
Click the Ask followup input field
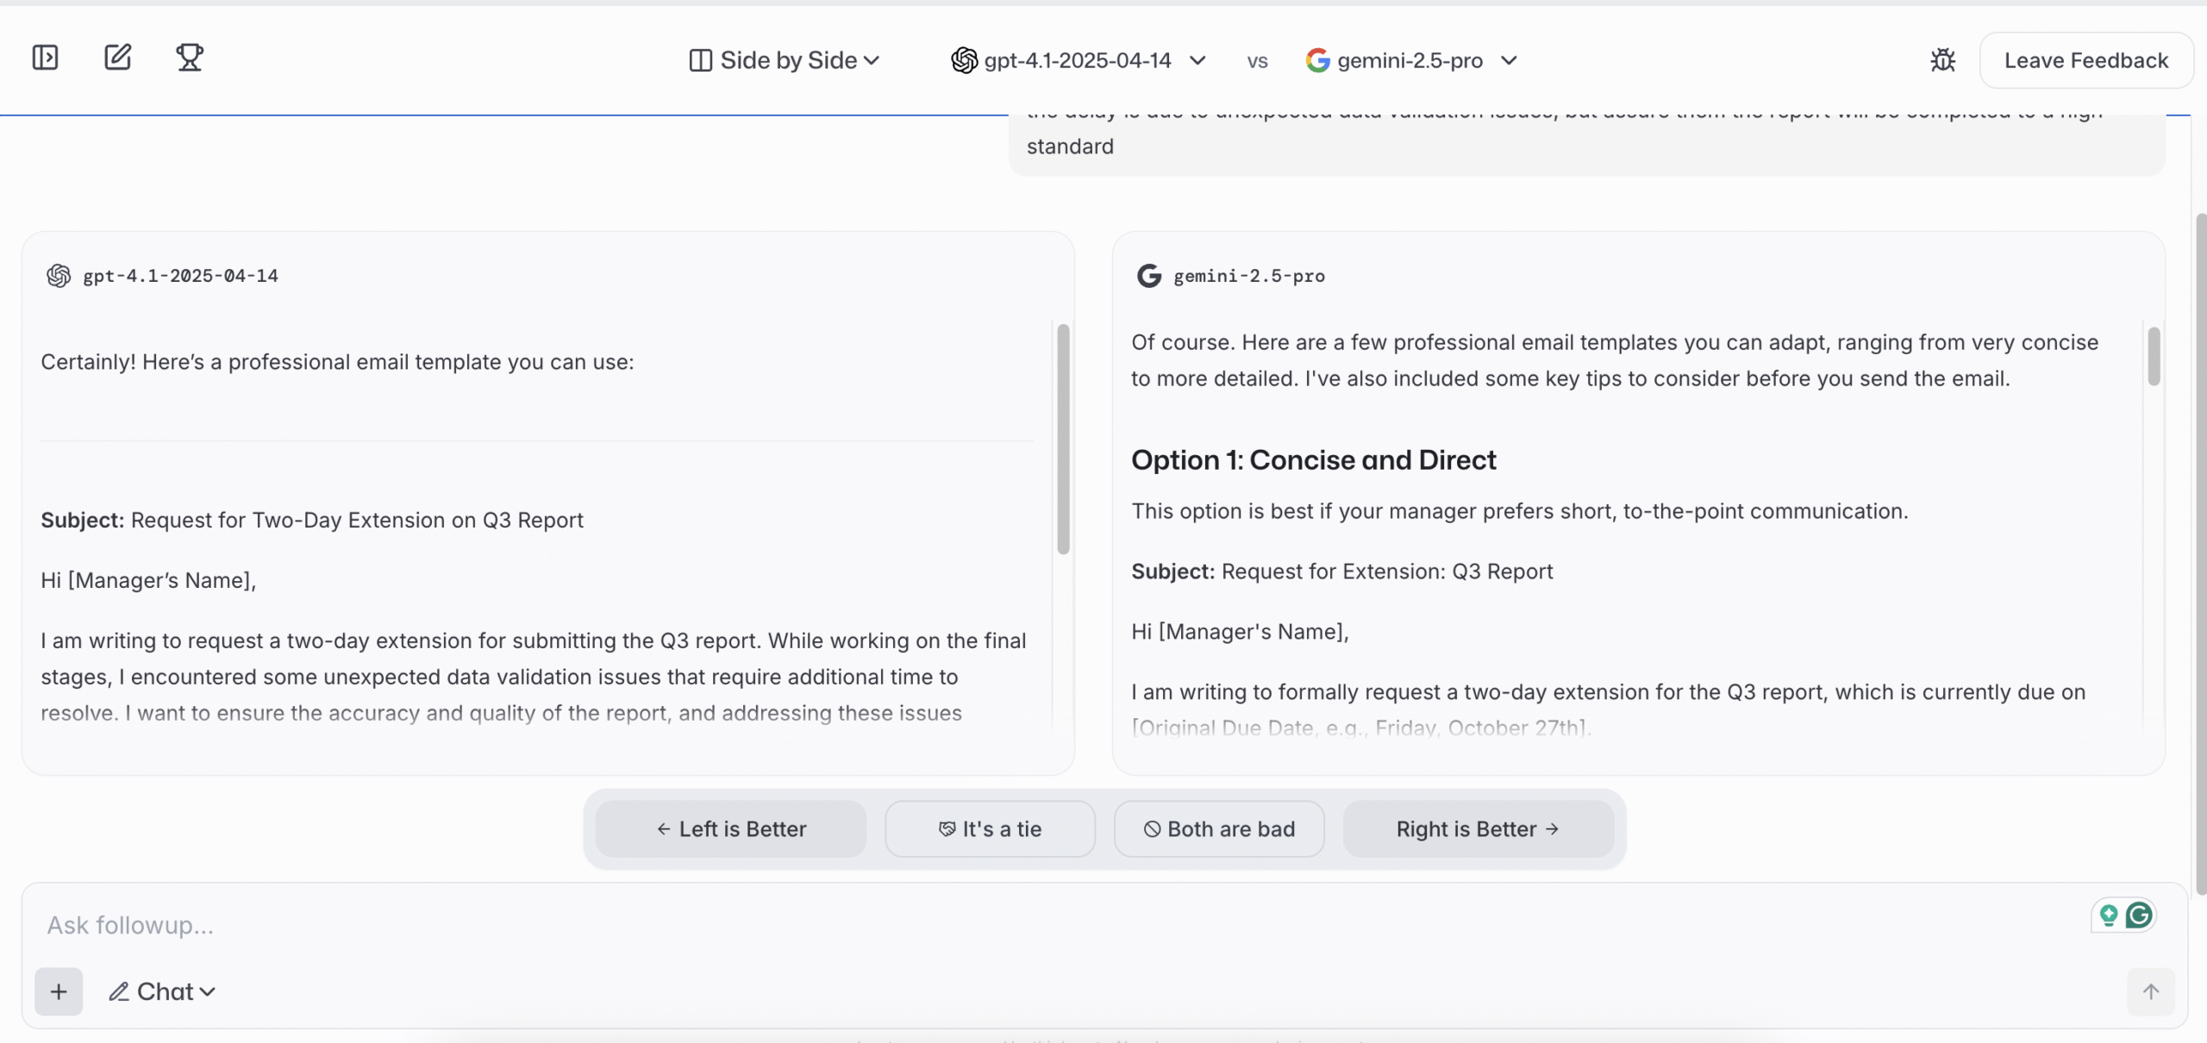(x=1060, y=925)
